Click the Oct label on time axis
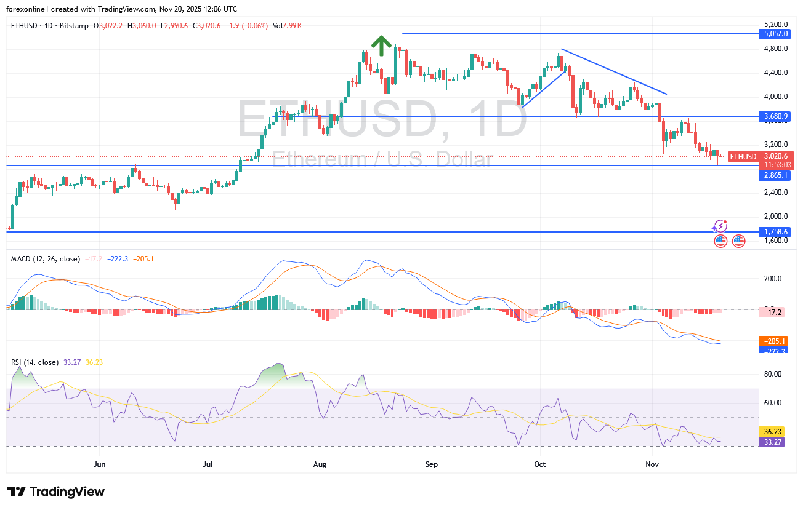This screenshot has width=803, height=510. 540,464
